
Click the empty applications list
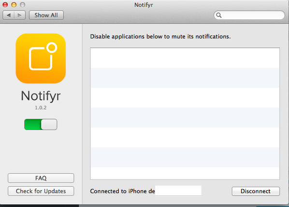pos(185,114)
